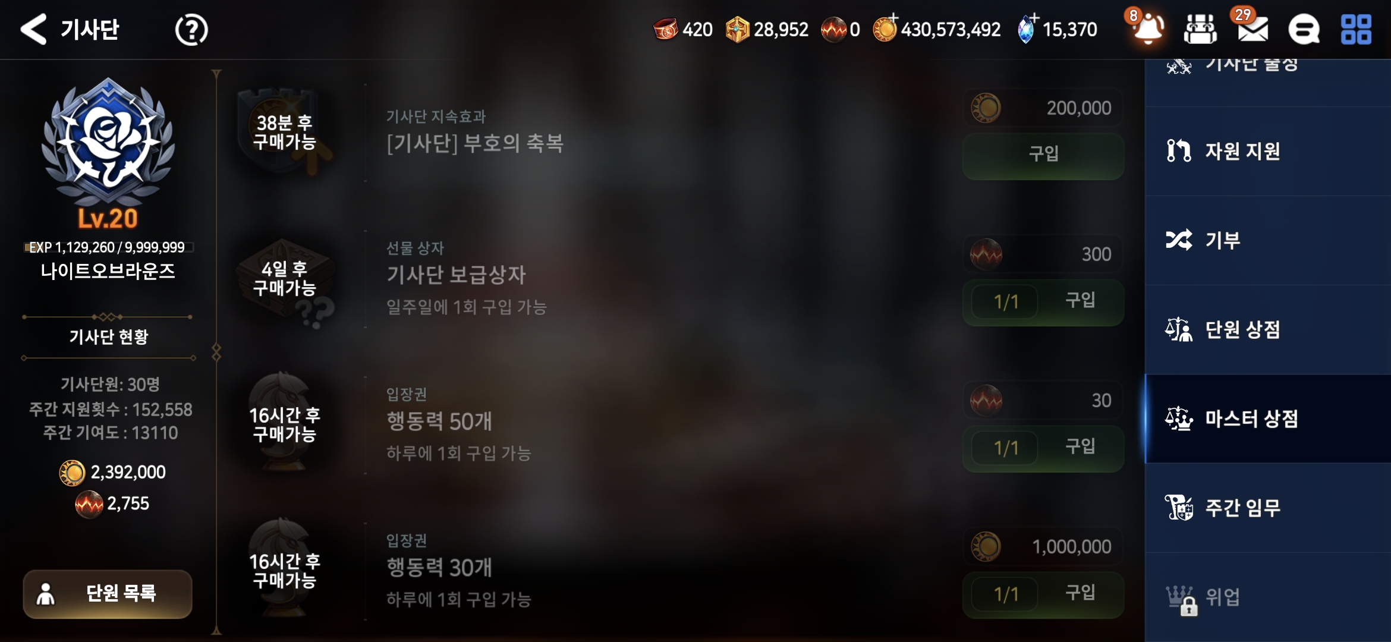Open the 마스터 상점 tab

(x=1268, y=419)
